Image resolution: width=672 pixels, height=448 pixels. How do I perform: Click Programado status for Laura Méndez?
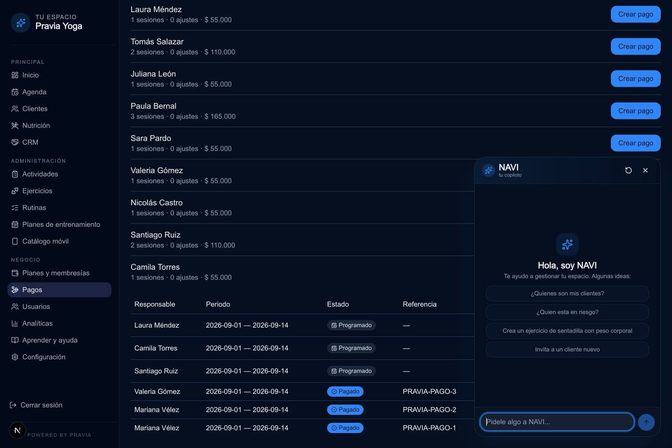point(351,325)
